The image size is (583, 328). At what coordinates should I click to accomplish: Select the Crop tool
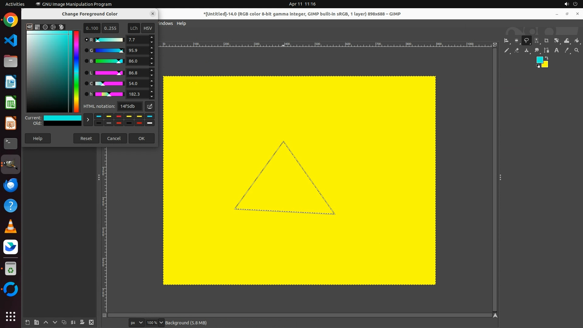[546, 40]
